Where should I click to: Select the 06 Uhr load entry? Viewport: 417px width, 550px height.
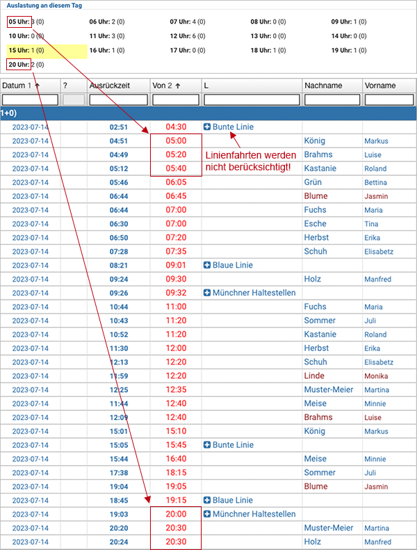[x=107, y=22]
